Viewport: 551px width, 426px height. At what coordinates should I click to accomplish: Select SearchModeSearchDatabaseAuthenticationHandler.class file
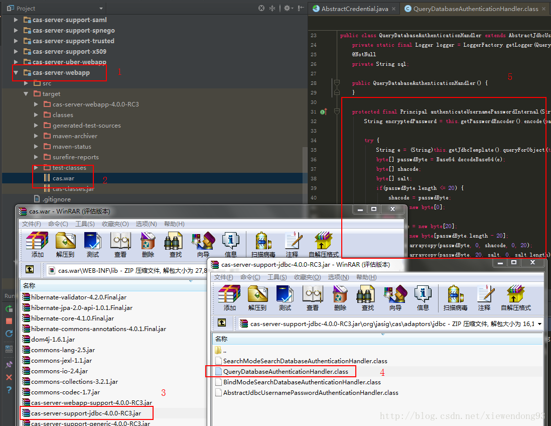tap(305, 361)
